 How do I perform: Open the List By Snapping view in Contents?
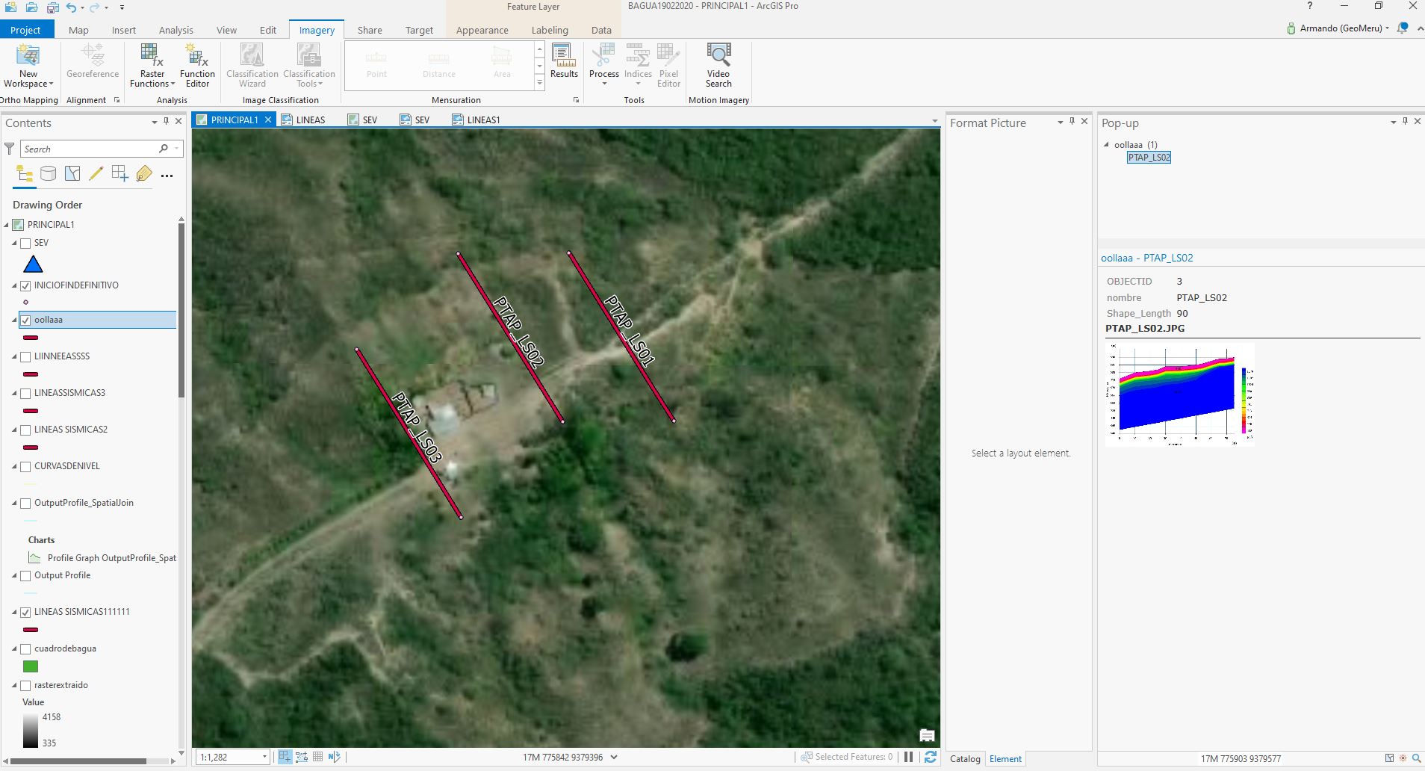point(120,173)
